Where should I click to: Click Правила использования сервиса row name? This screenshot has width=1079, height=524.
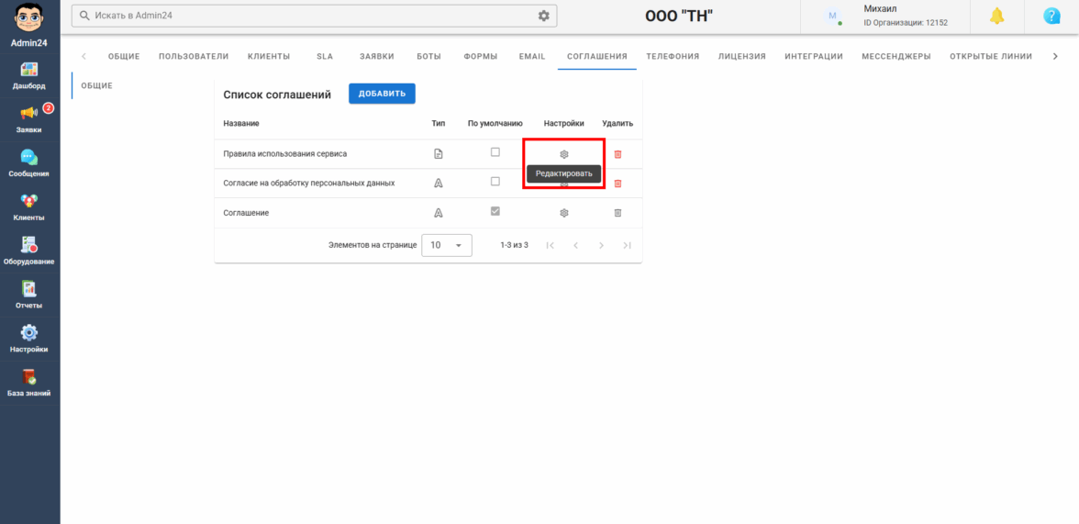pyautogui.click(x=284, y=154)
